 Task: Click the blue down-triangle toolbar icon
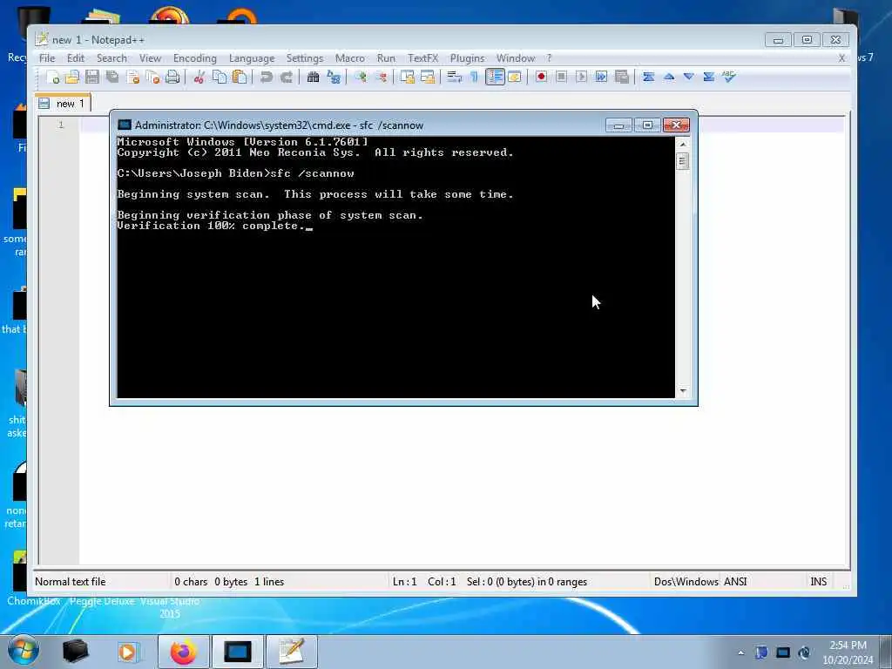688,77
